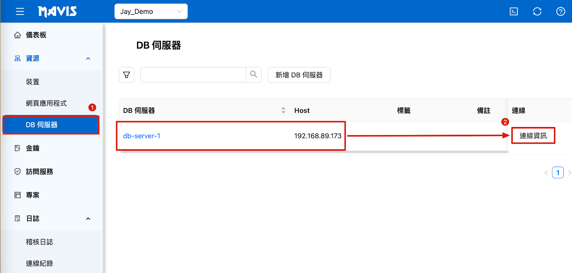Collapse the 日誌 section chevron
Screen dimensions: 572x273
tap(88, 218)
